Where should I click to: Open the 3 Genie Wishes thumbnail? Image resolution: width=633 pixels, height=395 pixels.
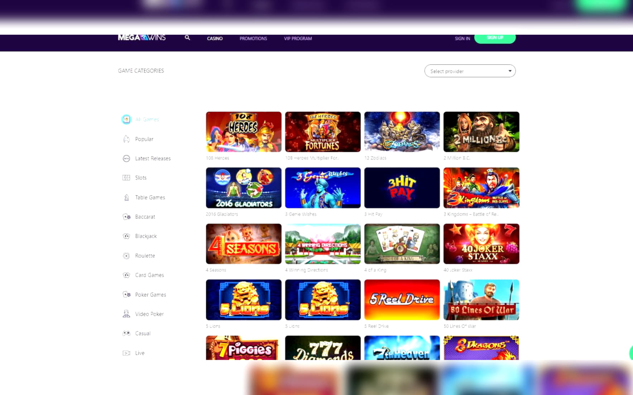tap(323, 188)
